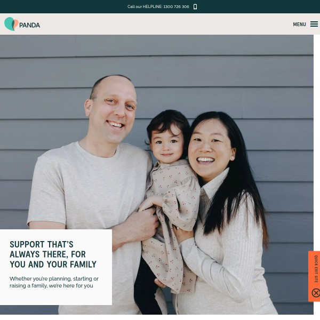Open the hamburger menu icon
The image size is (320, 320).
click(x=314, y=24)
